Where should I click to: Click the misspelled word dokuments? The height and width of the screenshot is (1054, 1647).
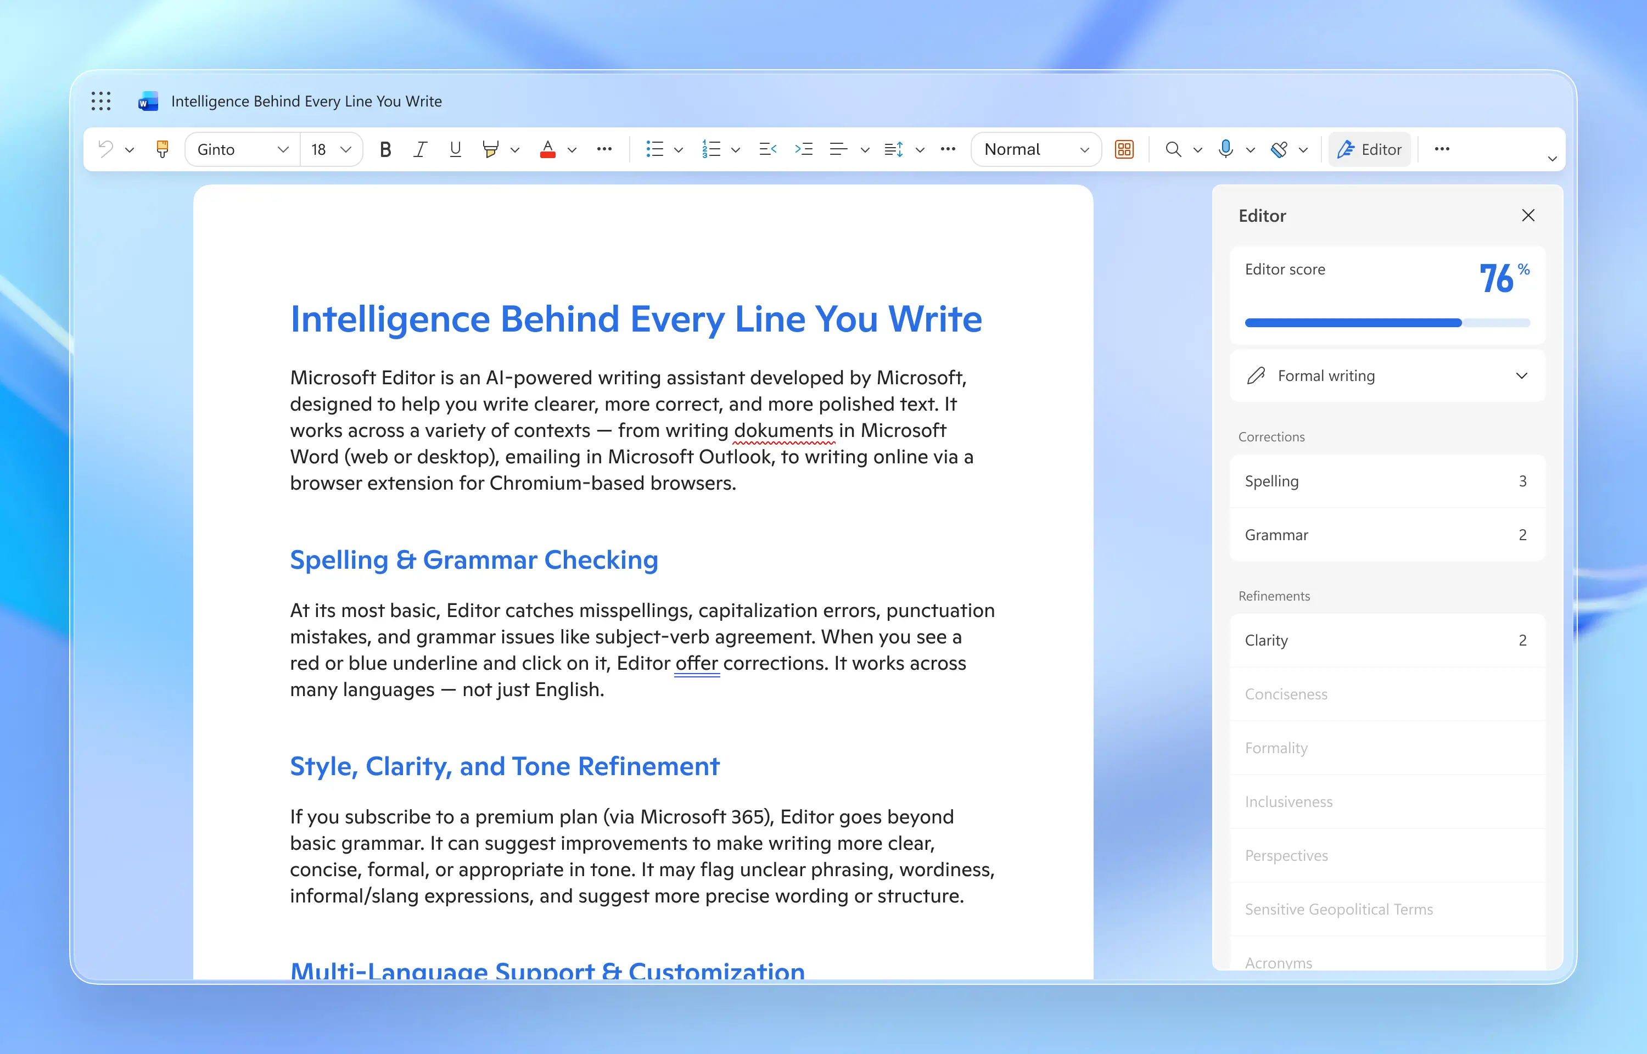coord(783,430)
